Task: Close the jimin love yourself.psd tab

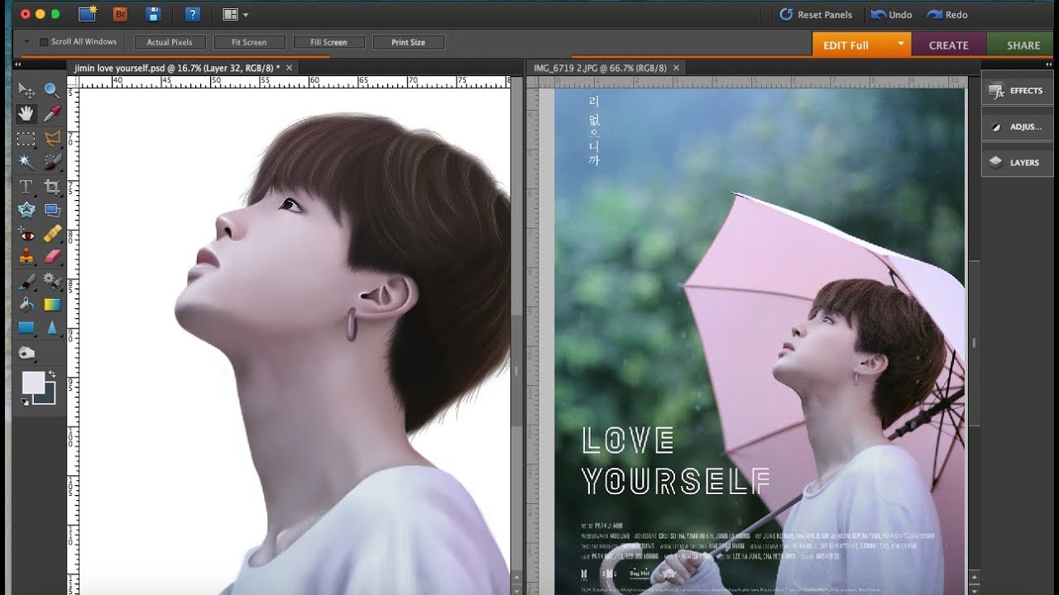Action: [289, 68]
